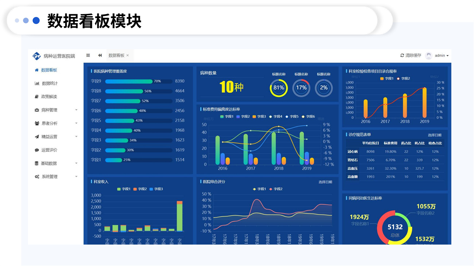
Task: Click the double left arrow tab-scroll icon
Action: click(100, 55)
